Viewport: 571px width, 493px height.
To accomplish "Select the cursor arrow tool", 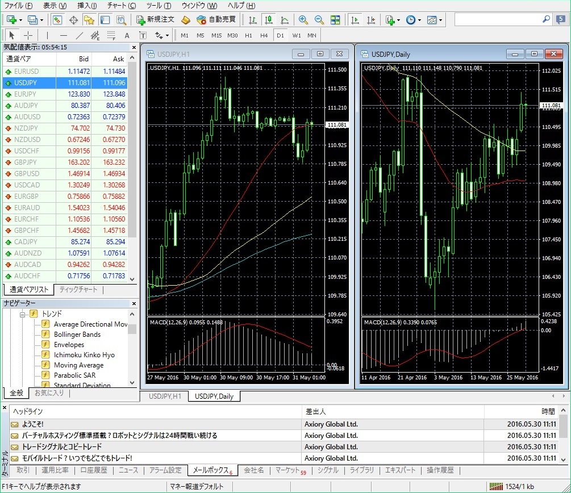I will pyautogui.click(x=12, y=35).
